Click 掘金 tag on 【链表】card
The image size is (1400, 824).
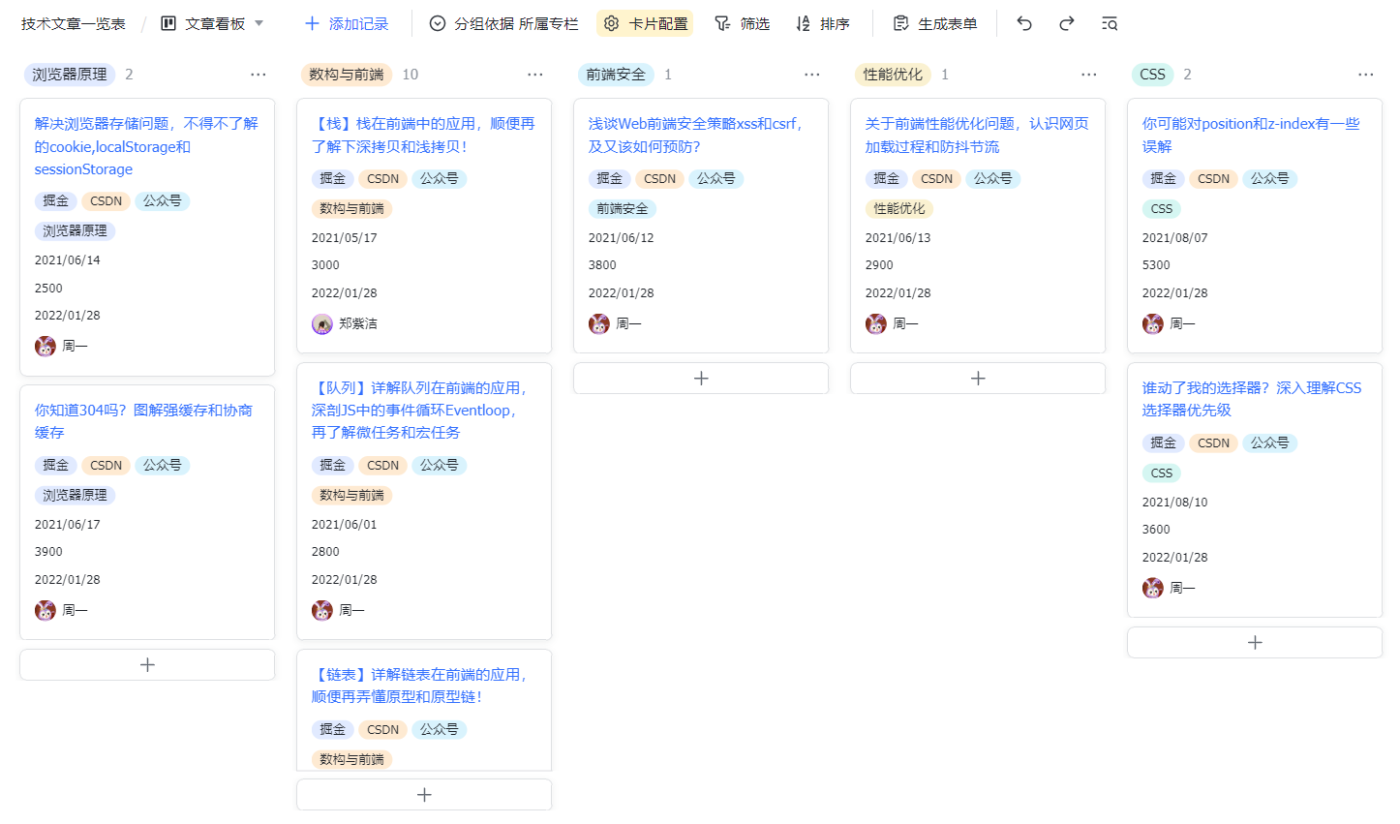tap(333, 730)
